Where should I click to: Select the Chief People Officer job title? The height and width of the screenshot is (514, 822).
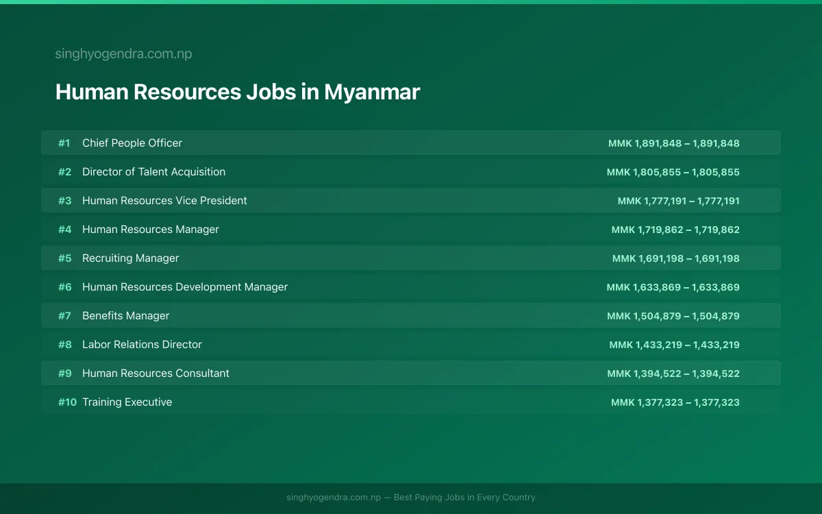[x=132, y=143]
